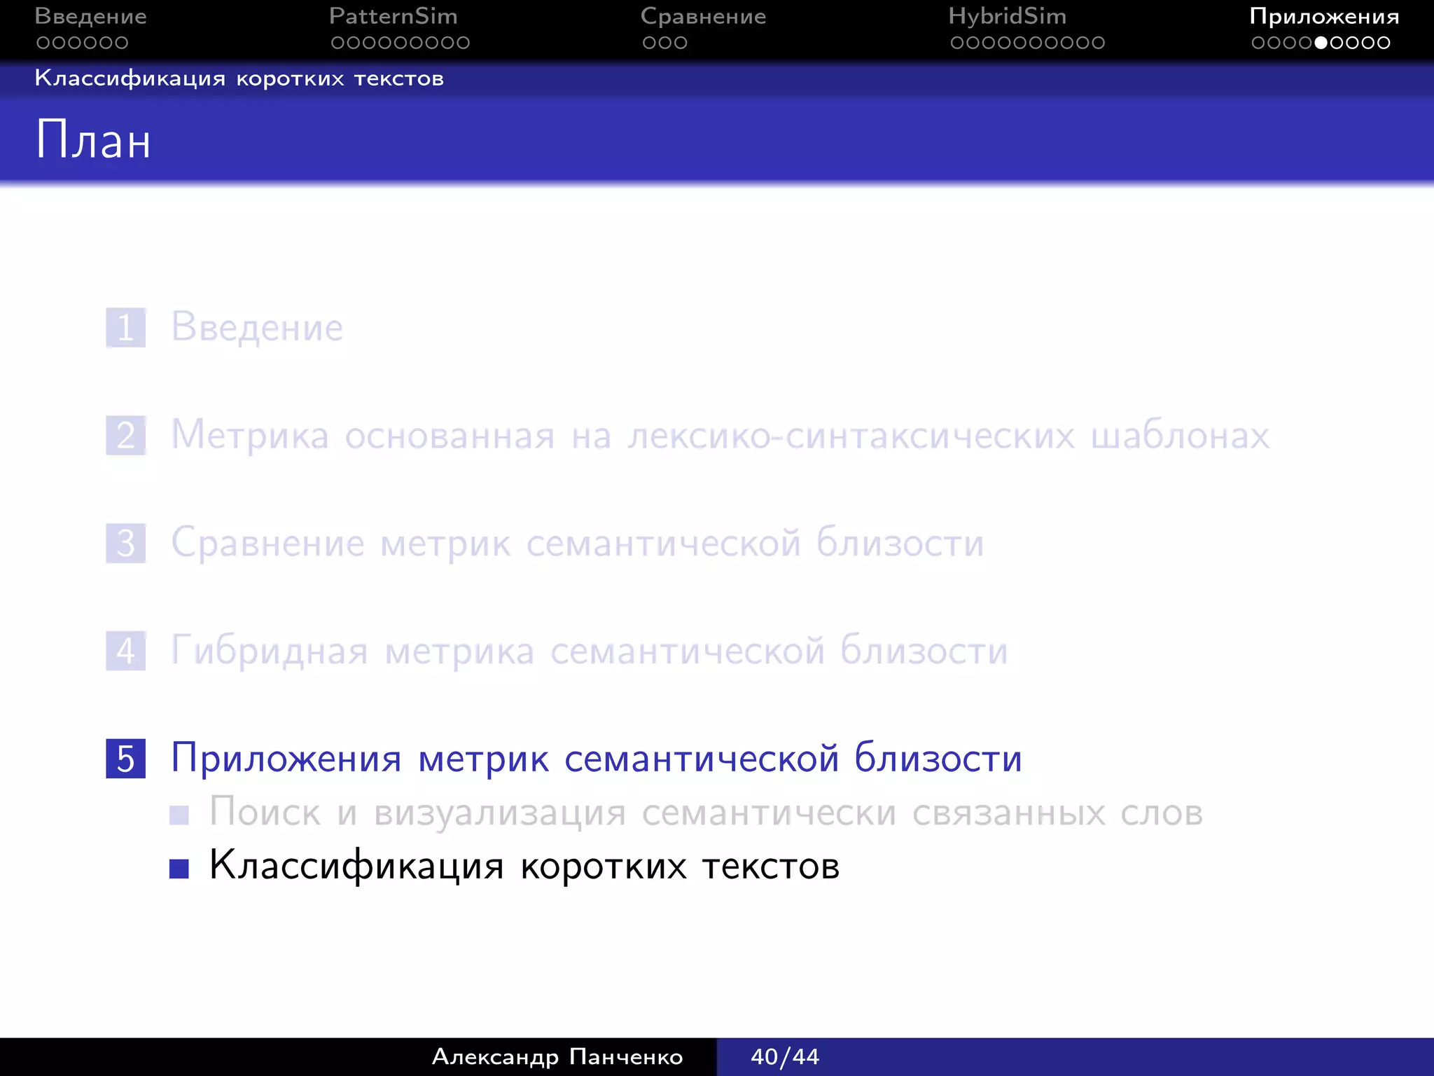Click the last slide dot under HybridSim
1434x1076 pixels.
[x=1097, y=43]
